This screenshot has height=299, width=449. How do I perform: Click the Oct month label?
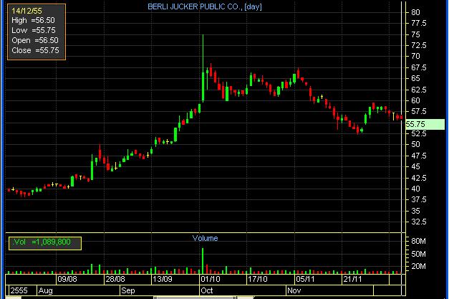tap(207, 290)
